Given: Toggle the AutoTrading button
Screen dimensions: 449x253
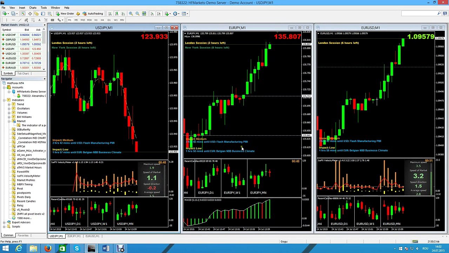Looking at the screenshot, I should [x=93, y=13].
